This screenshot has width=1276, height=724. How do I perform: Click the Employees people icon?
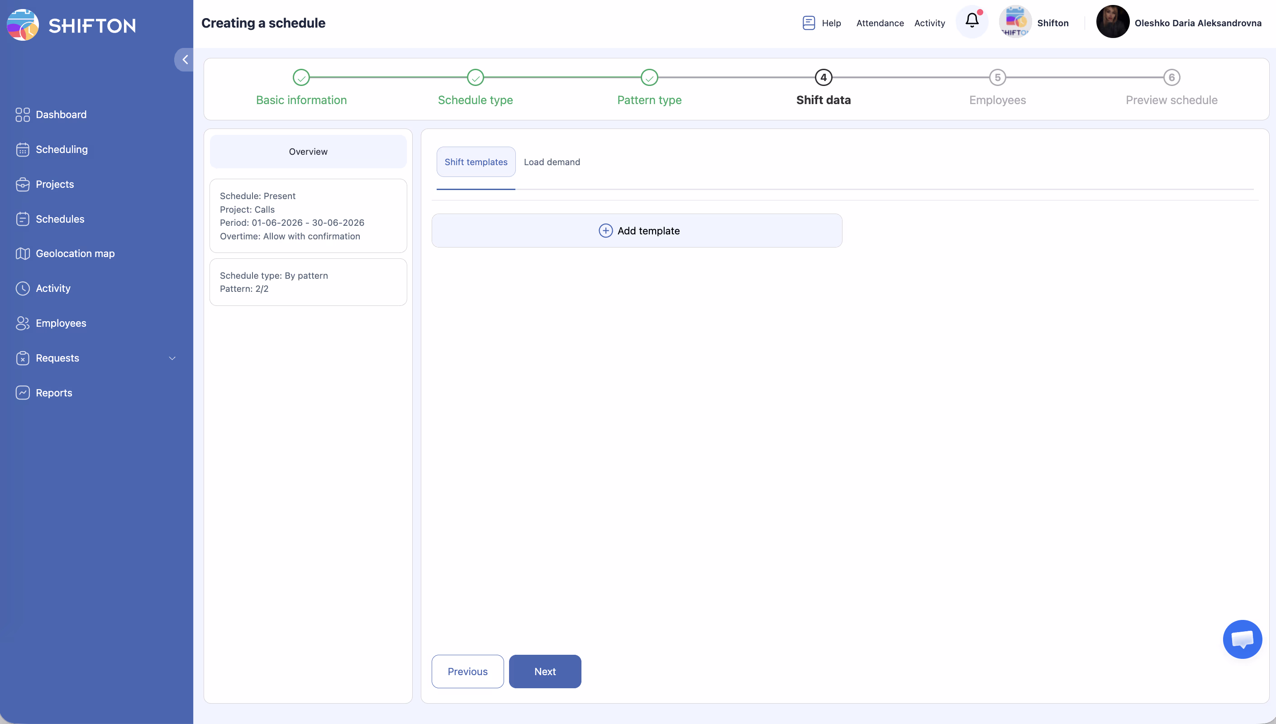[x=22, y=323]
